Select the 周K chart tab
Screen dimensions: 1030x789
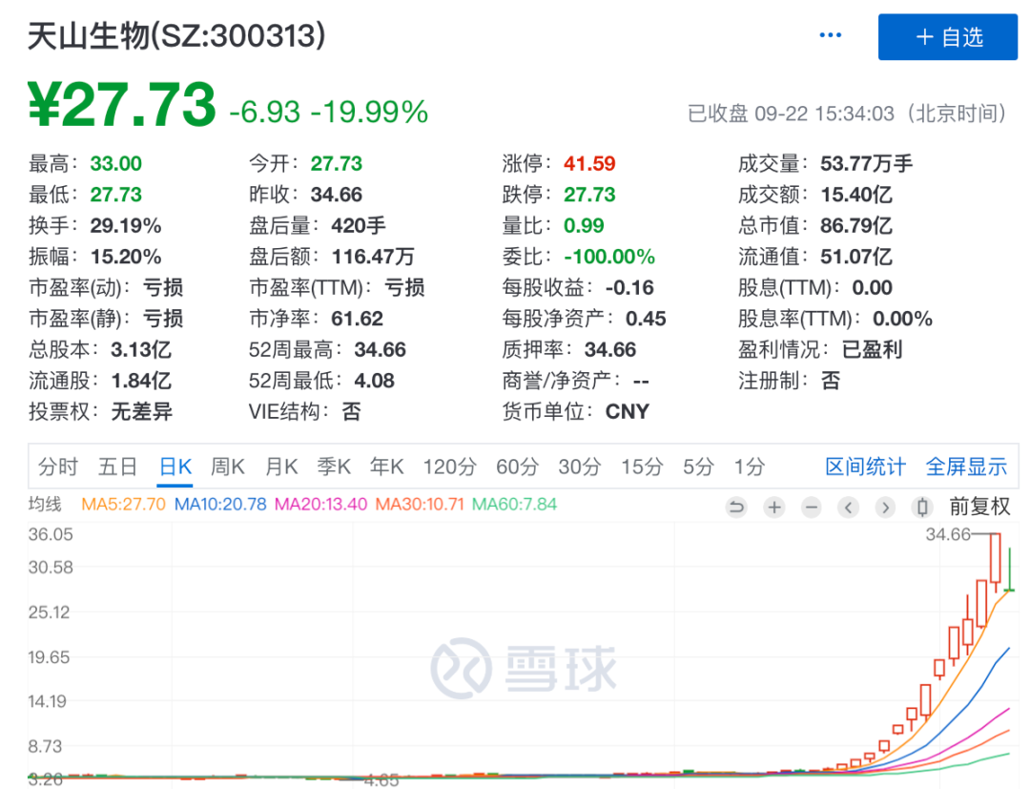(228, 467)
